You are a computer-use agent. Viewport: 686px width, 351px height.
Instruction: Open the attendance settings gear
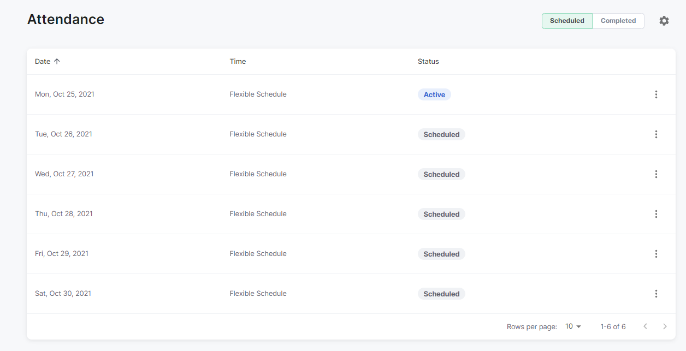664,21
